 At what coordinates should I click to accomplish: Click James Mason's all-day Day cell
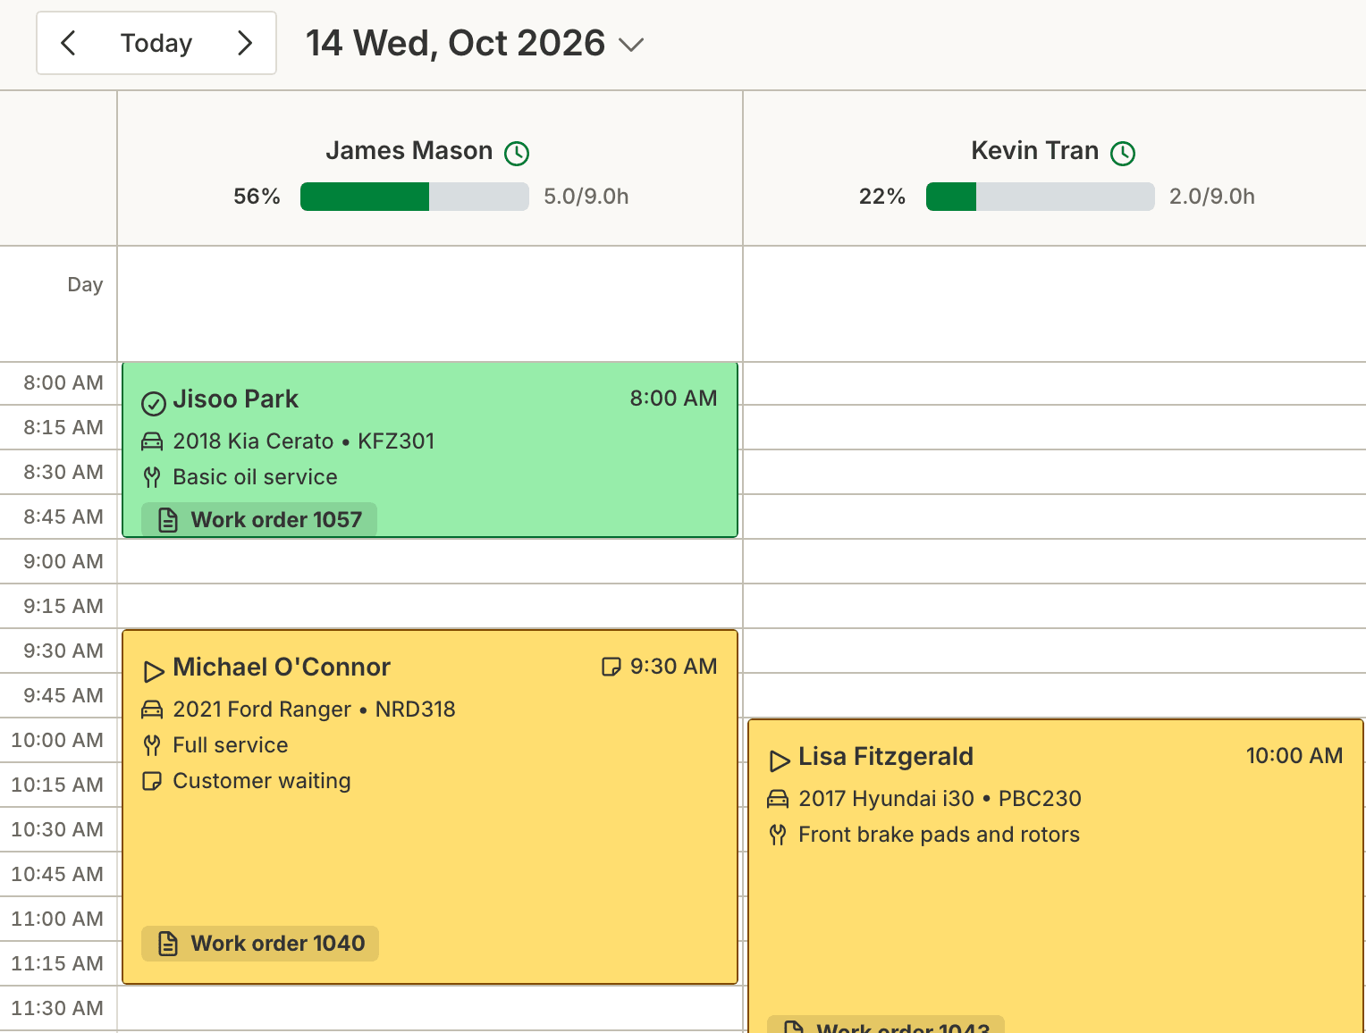(430, 304)
